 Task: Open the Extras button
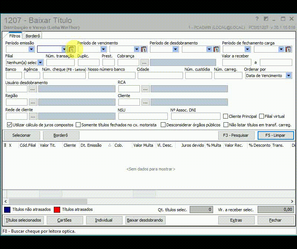[x=236, y=220]
